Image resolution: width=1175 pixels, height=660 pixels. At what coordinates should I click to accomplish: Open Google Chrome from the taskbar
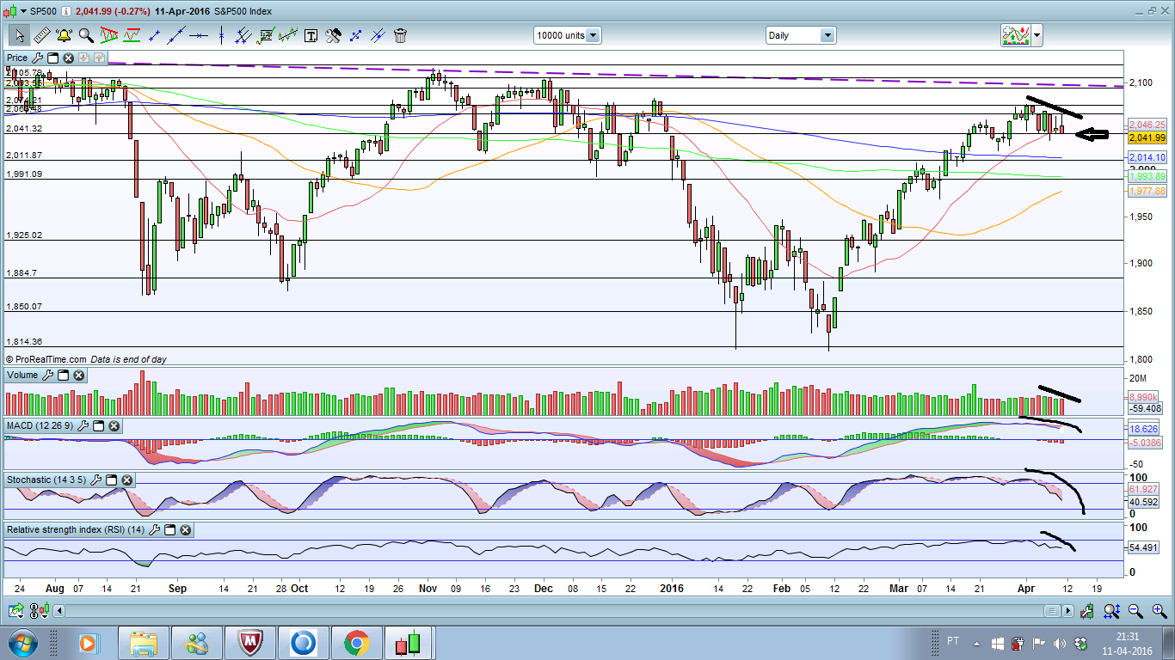356,642
